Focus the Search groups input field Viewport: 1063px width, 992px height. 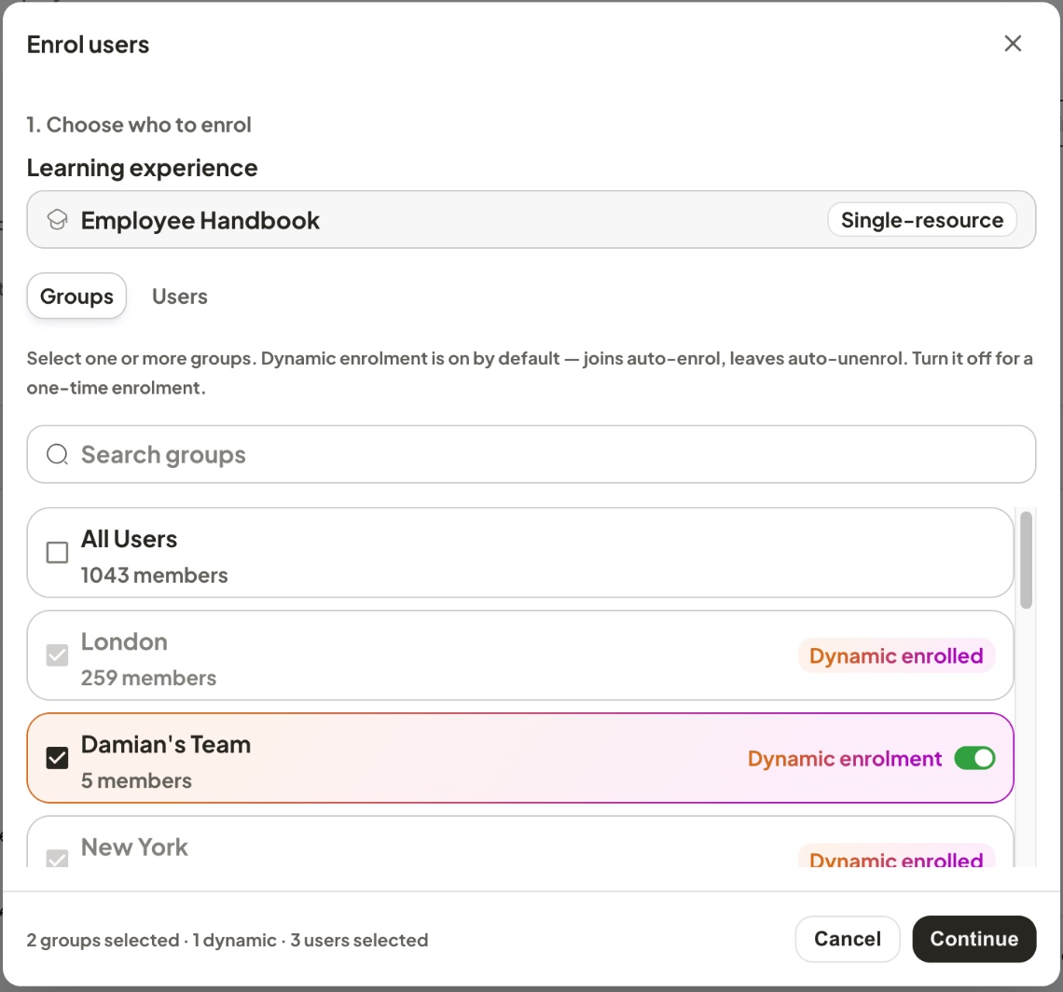pyautogui.click(x=531, y=454)
